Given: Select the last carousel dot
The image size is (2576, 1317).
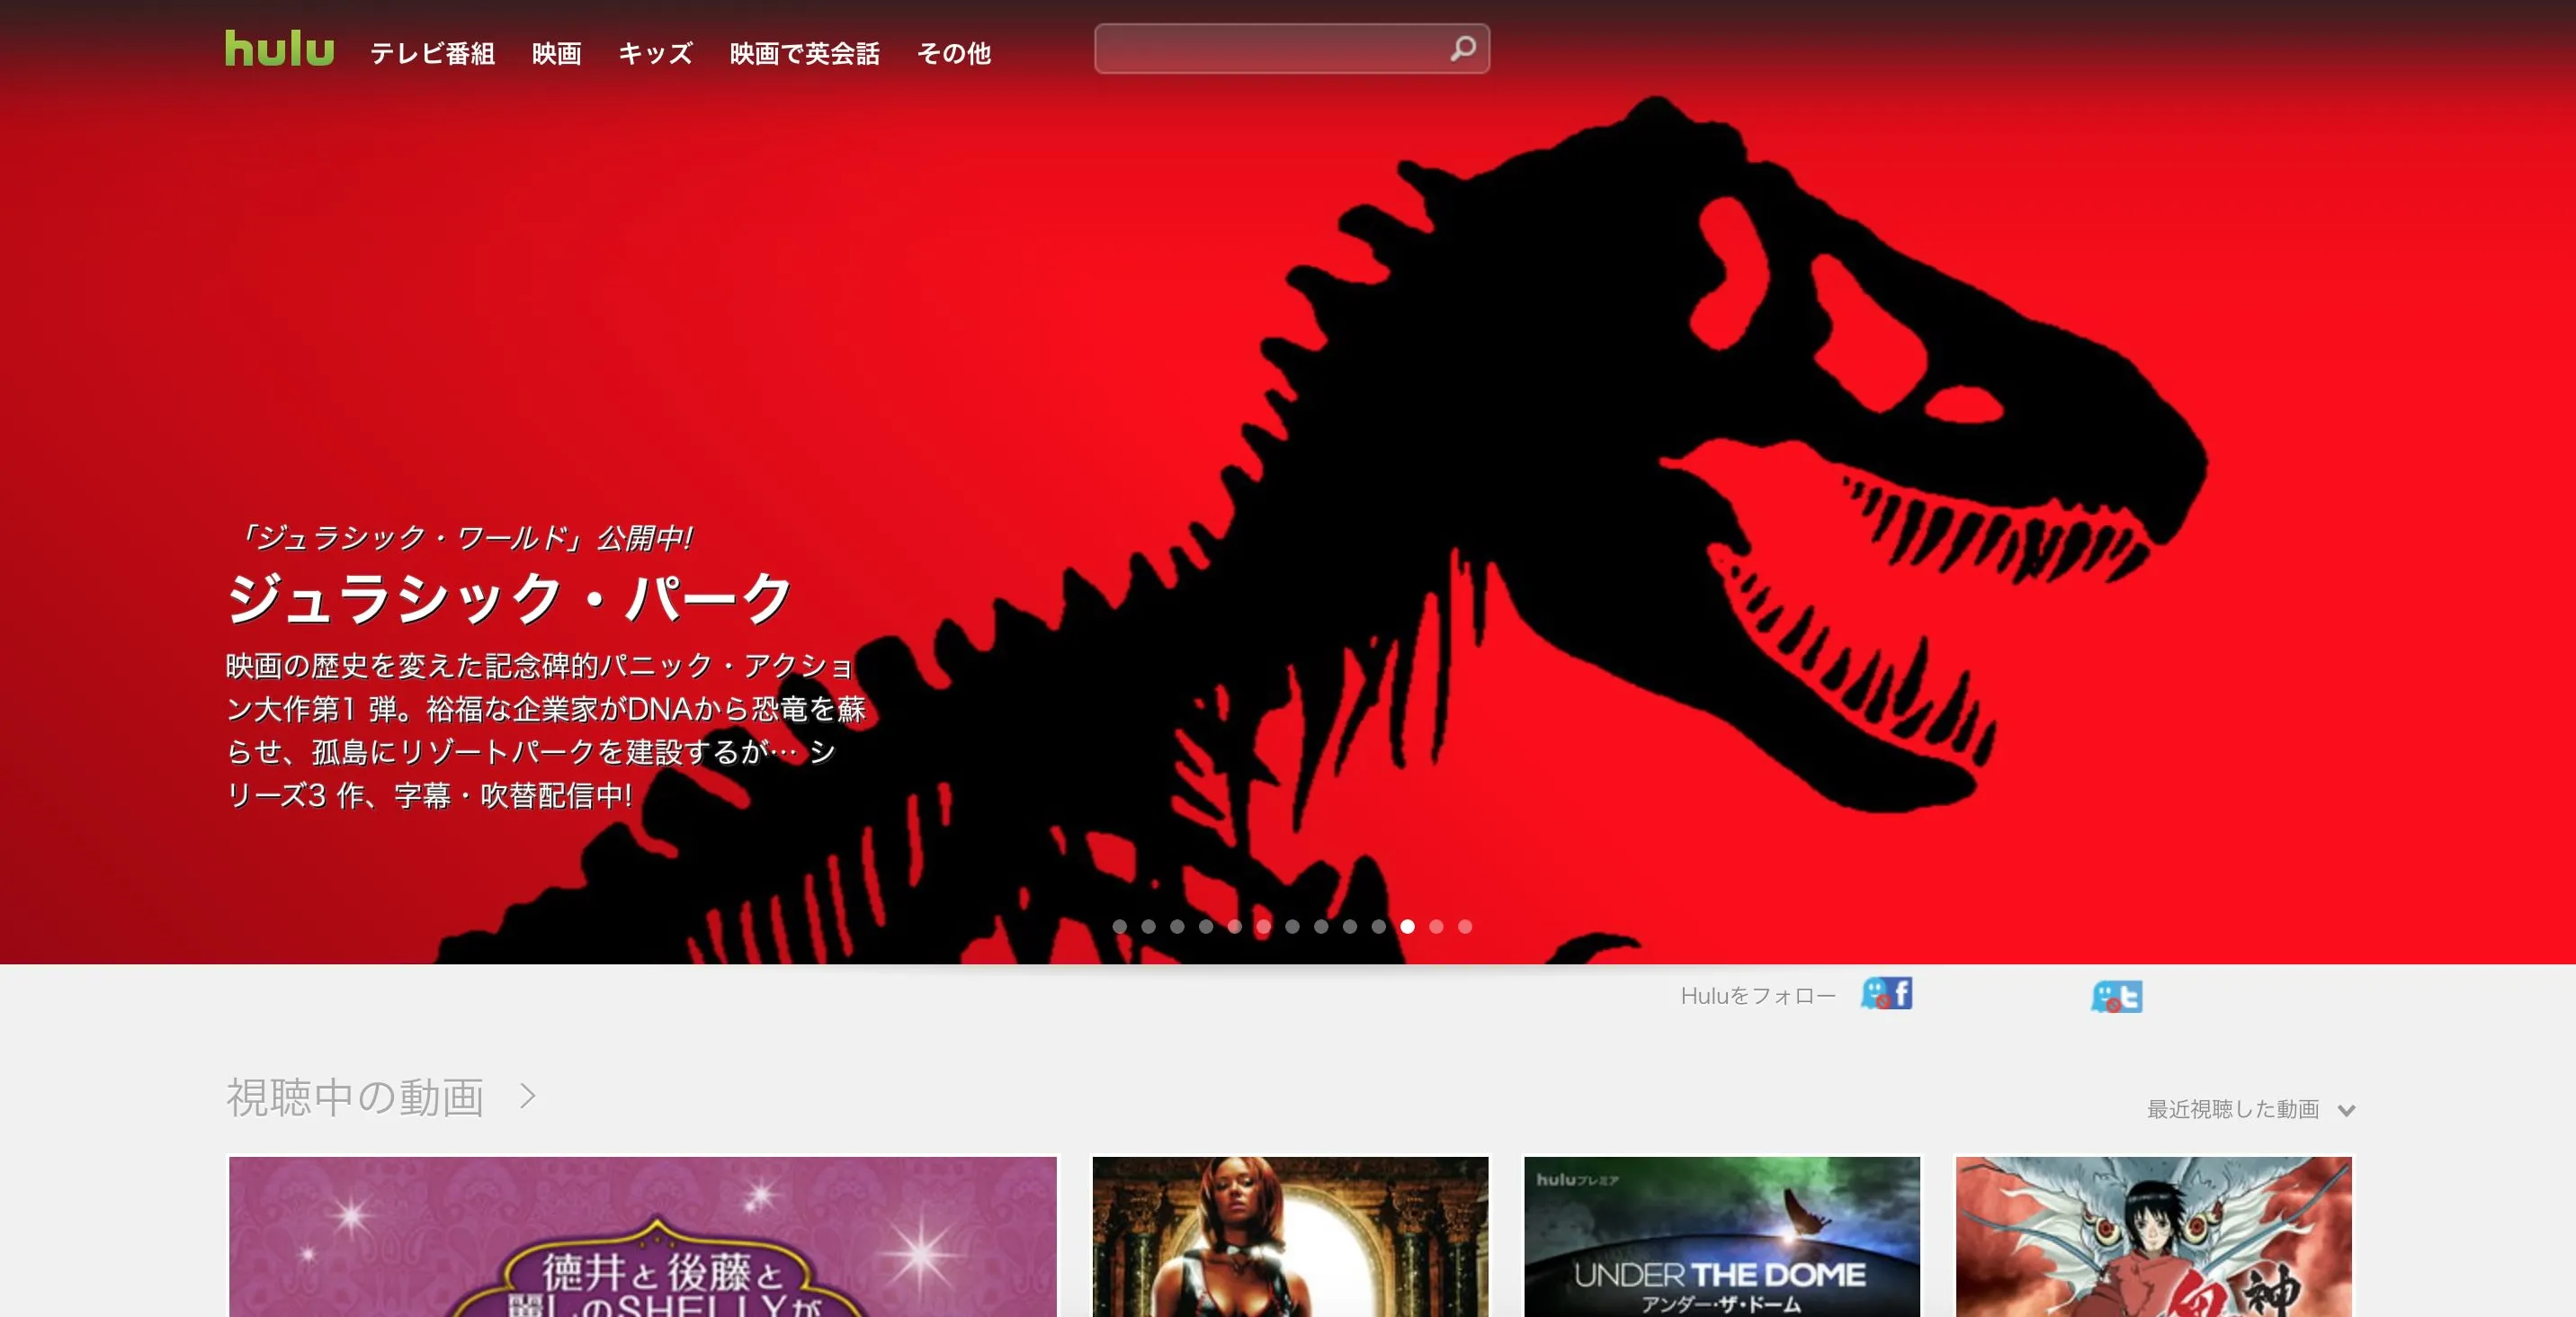Looking at the screenshot, I should coord(1465,927).
